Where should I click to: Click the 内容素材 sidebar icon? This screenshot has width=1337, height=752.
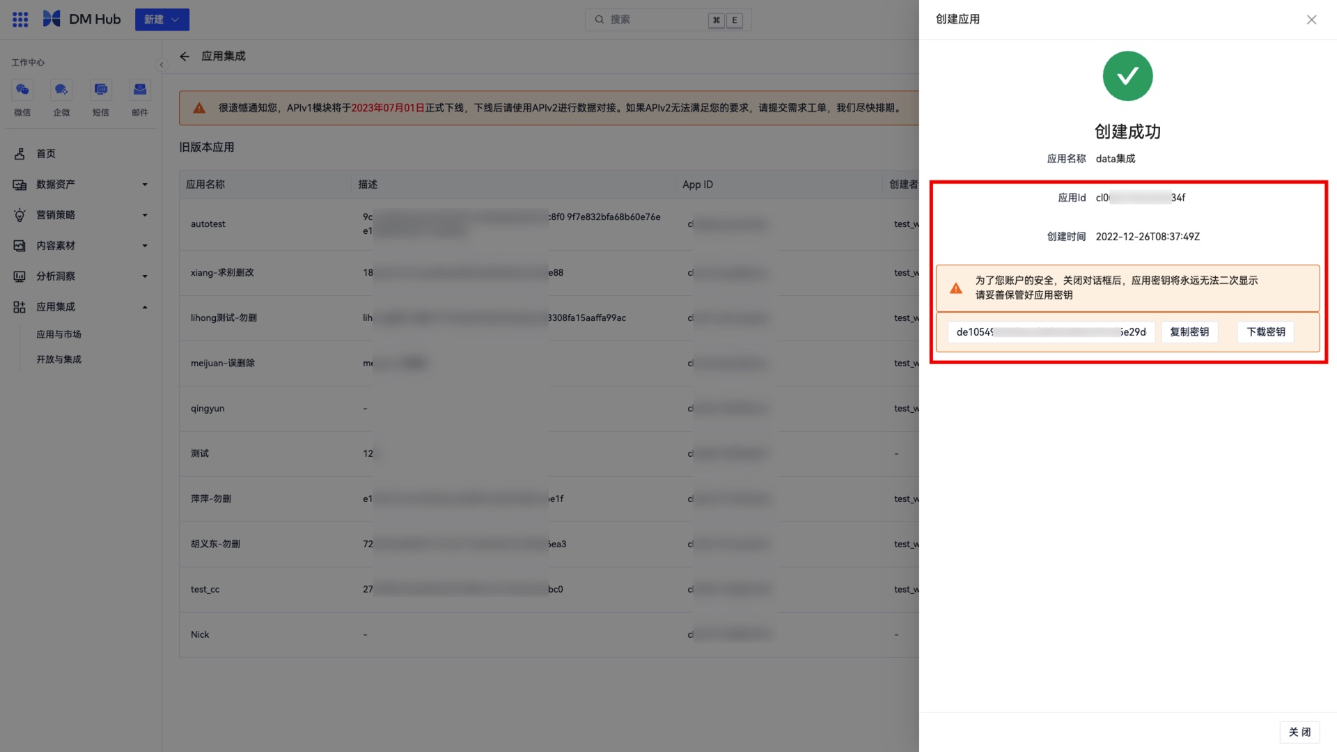click(x=19, y=246)
